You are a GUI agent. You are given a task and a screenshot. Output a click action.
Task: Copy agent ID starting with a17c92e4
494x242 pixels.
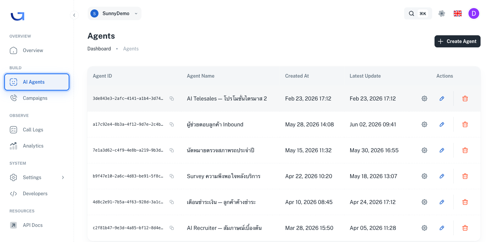point(172,124)
